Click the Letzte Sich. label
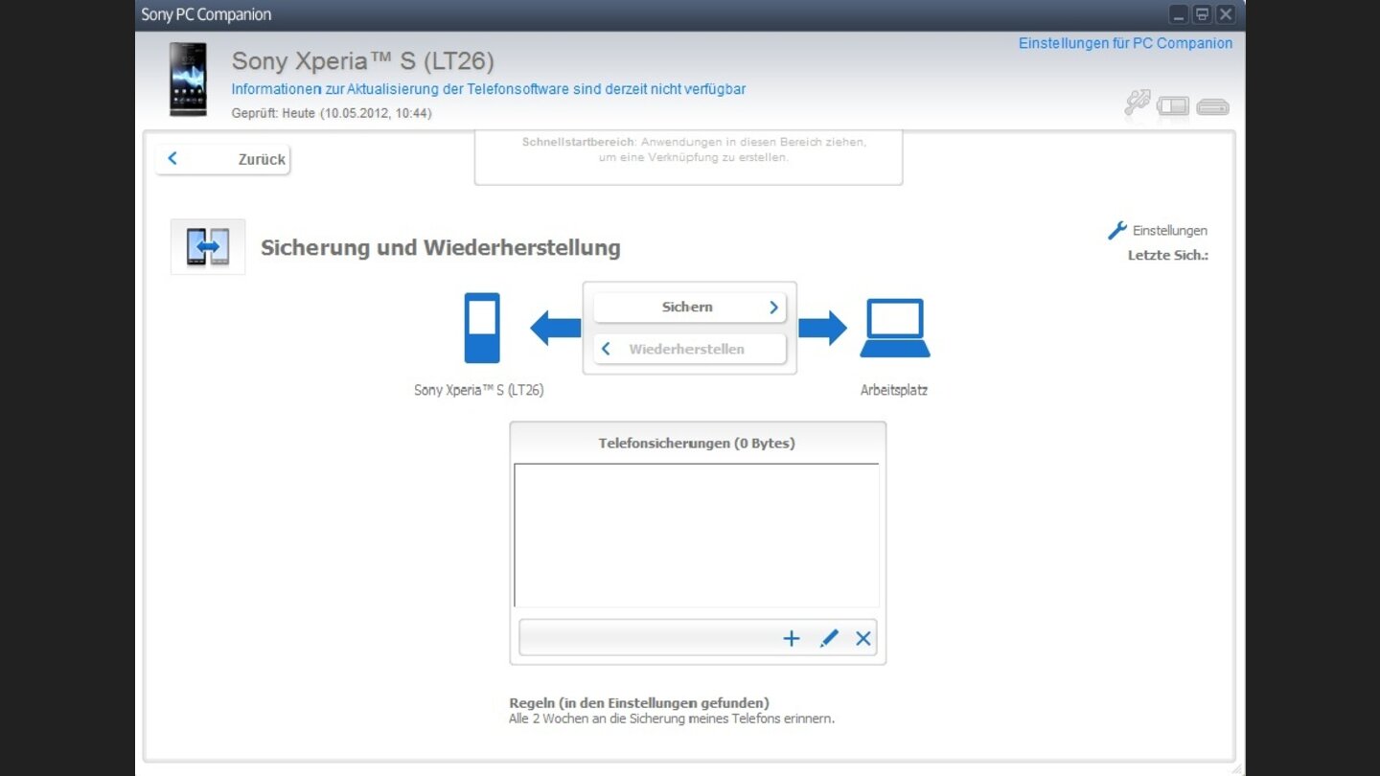The width and height of the screenshot is (1380, 776). click(1168, 256)
